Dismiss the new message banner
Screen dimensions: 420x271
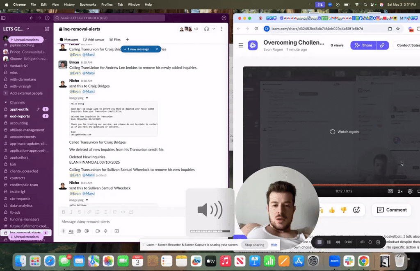coord(157,49)
